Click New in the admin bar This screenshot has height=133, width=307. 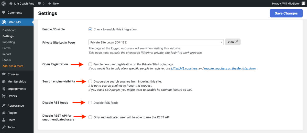tap(56, 4)
